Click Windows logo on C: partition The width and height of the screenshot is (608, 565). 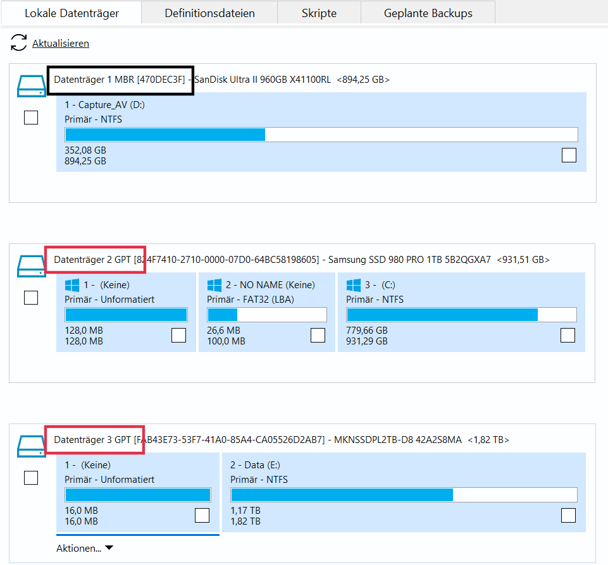coord(354,285)
